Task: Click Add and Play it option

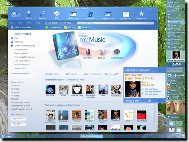Action: 151,89
